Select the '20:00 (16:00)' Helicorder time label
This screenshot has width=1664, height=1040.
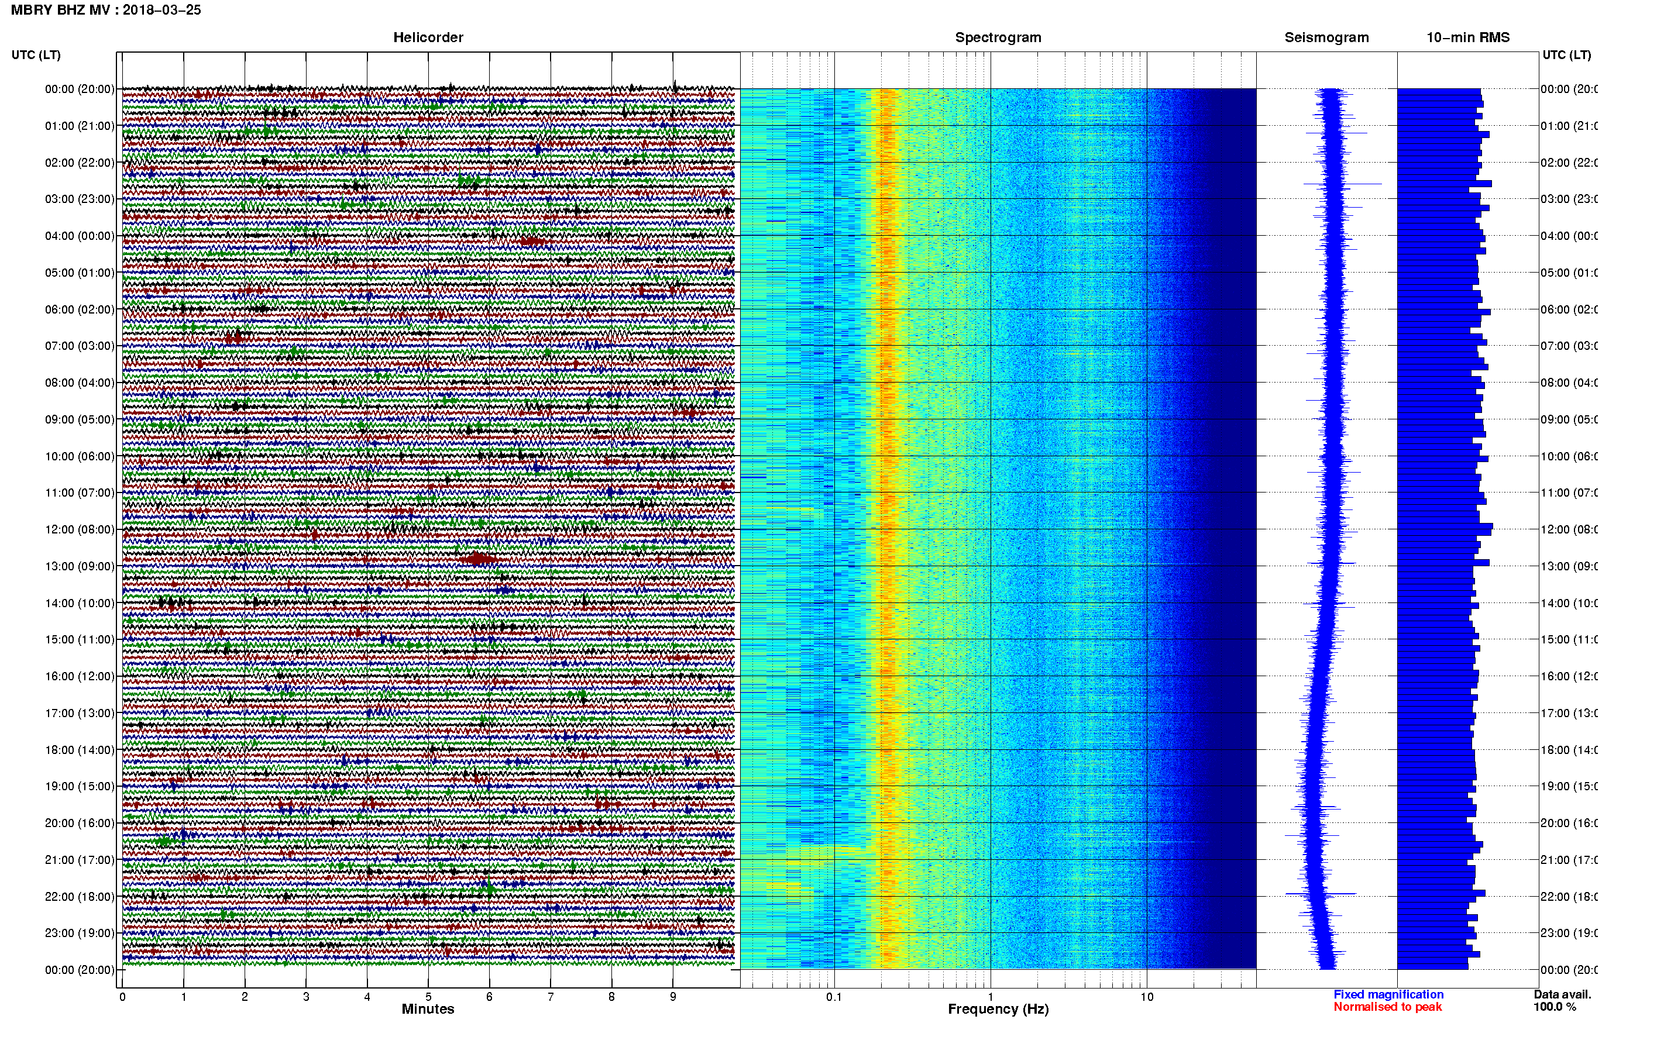coord(80,824)
